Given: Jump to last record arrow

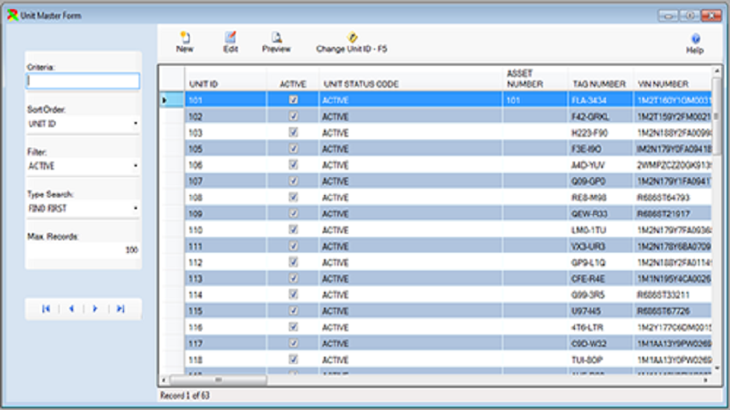Looking at the screenshot, I should 121,308.
